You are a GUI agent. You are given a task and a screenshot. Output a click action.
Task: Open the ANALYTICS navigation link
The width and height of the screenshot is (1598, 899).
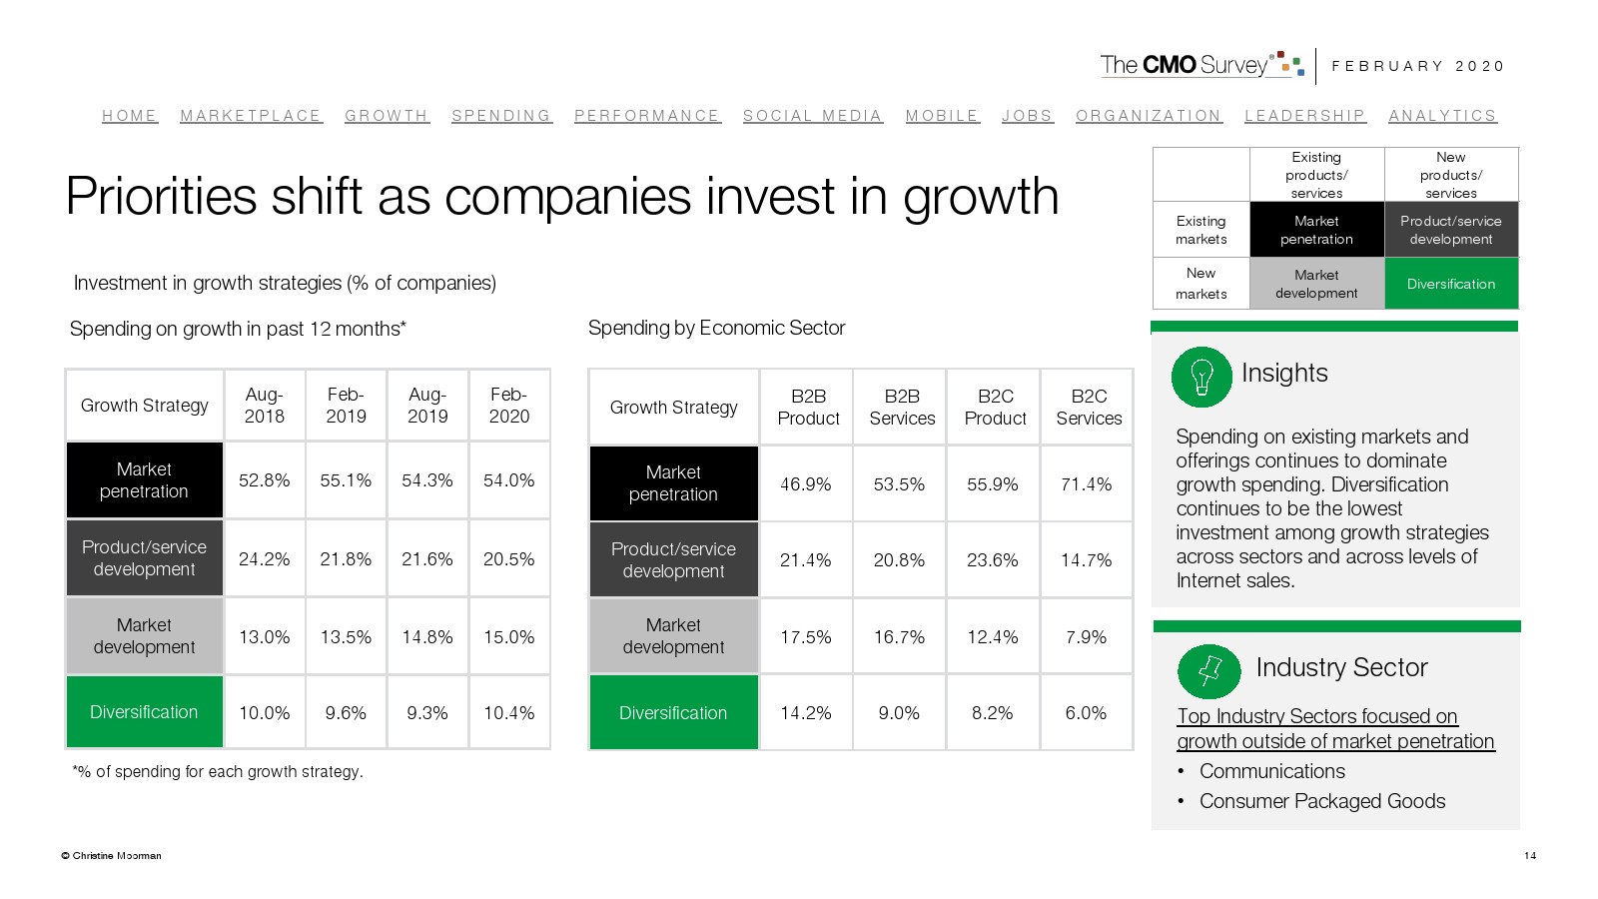1443,116
